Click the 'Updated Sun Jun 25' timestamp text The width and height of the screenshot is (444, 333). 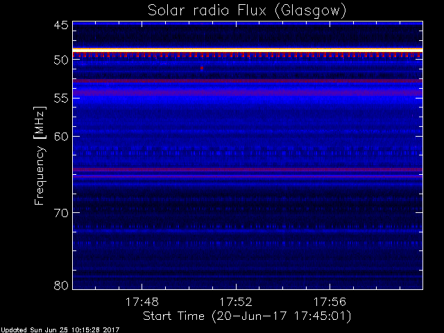click(x=60, y=330)
